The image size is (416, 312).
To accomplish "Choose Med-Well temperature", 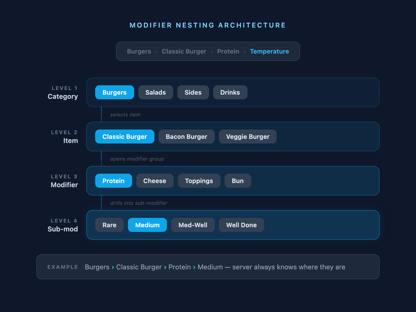I will (193, 225).
